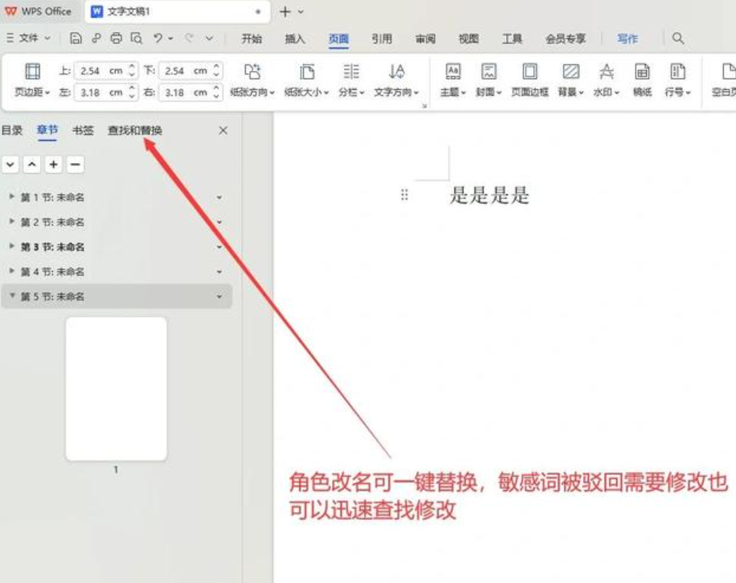Click the search magnifier icon in ribbon
This screenshot has height=583, width=736.
(x=678, y=39)
